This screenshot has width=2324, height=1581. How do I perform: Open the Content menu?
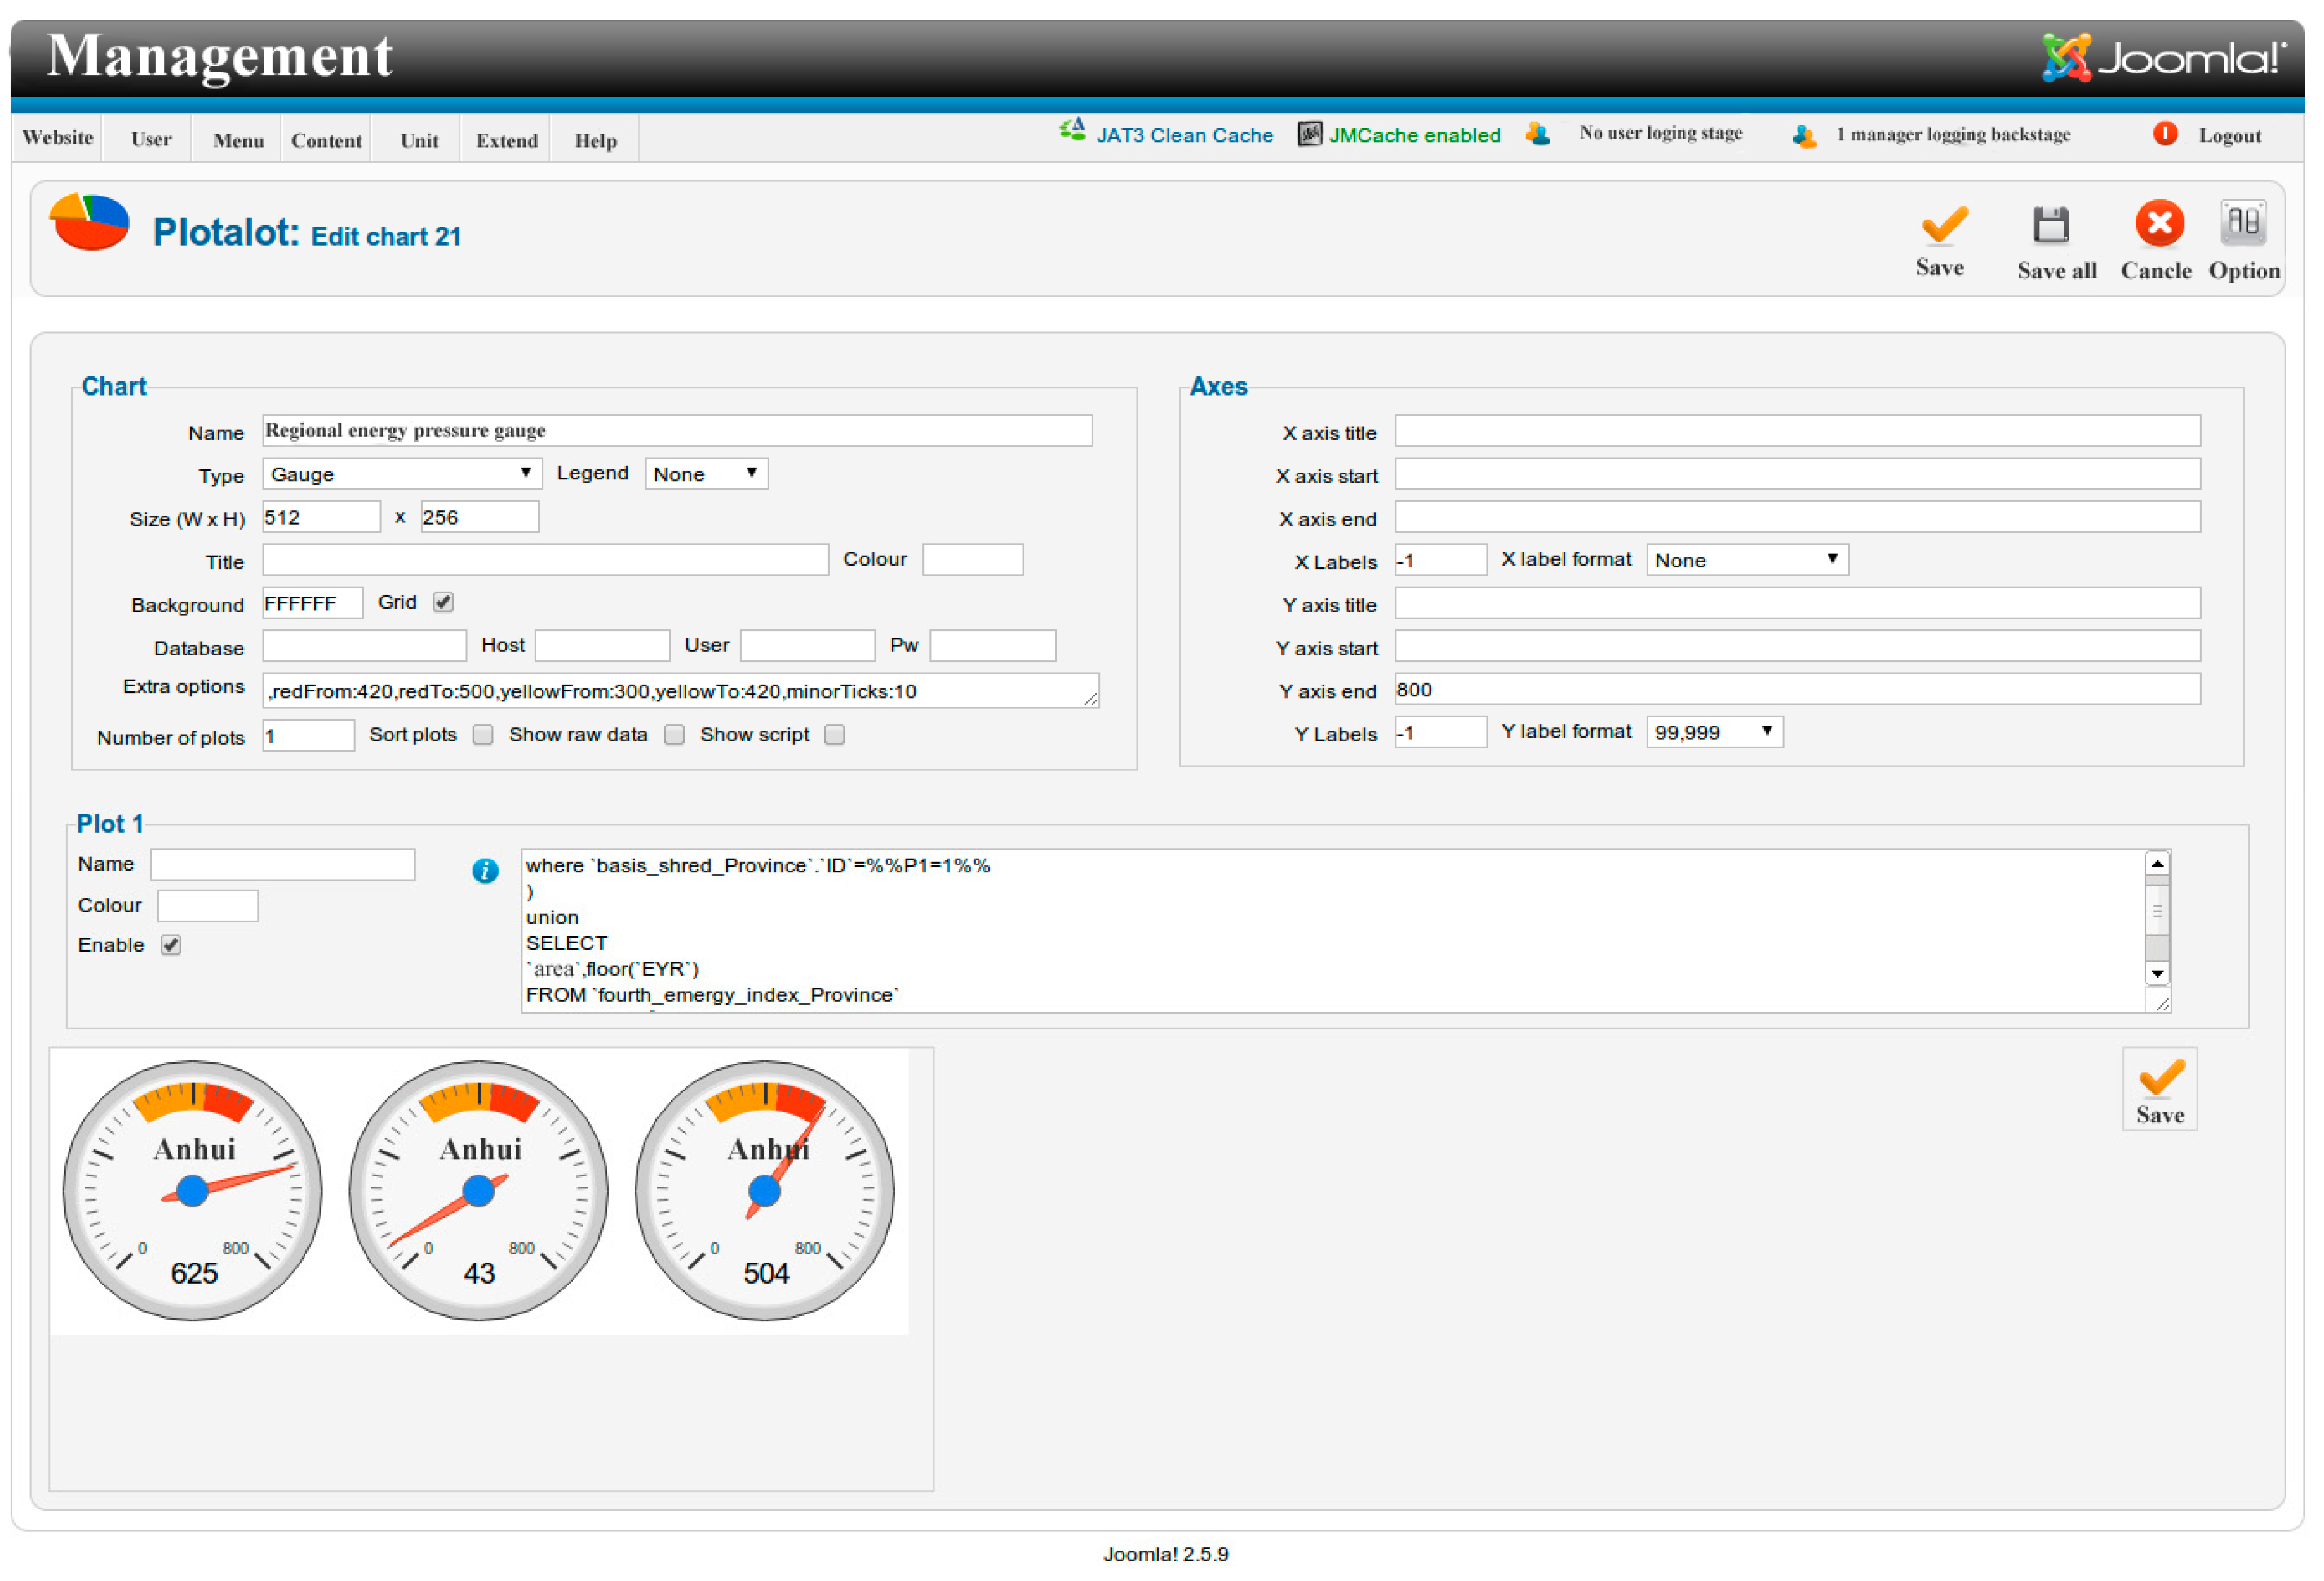[326, 140]
